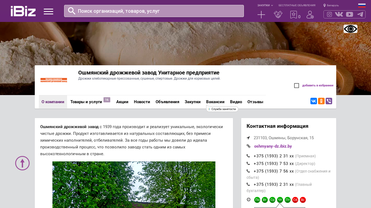Image resolution: width=371 pixels, height=208 pixels.
Task: Click the address 231103, Ошмяны, Борунская, 15
Action: 284,138
